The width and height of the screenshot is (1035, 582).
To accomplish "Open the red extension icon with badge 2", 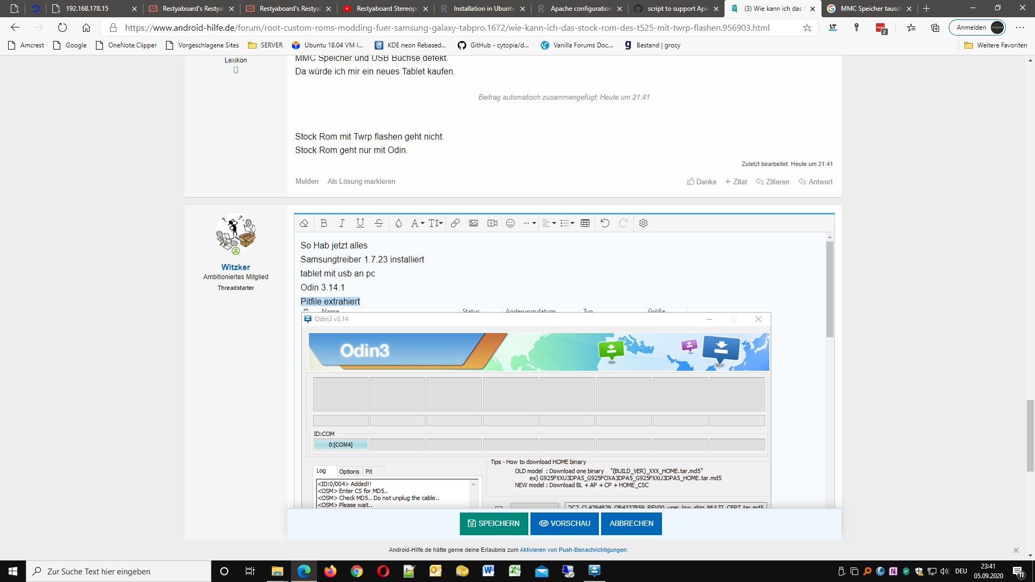I will point(881,28).
